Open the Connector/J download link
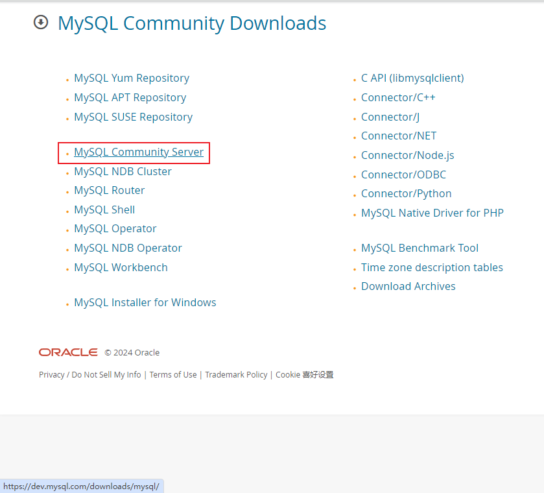The image size is (544, 493). (x=390, y=117)
